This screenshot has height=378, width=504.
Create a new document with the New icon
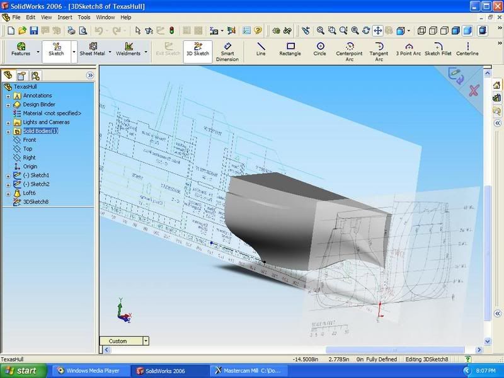point(11,31)
